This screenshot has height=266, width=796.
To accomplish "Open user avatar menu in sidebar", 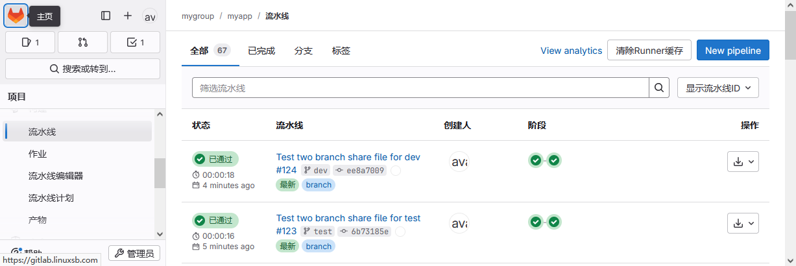I will pyautogui.click(x=150, y=17).
